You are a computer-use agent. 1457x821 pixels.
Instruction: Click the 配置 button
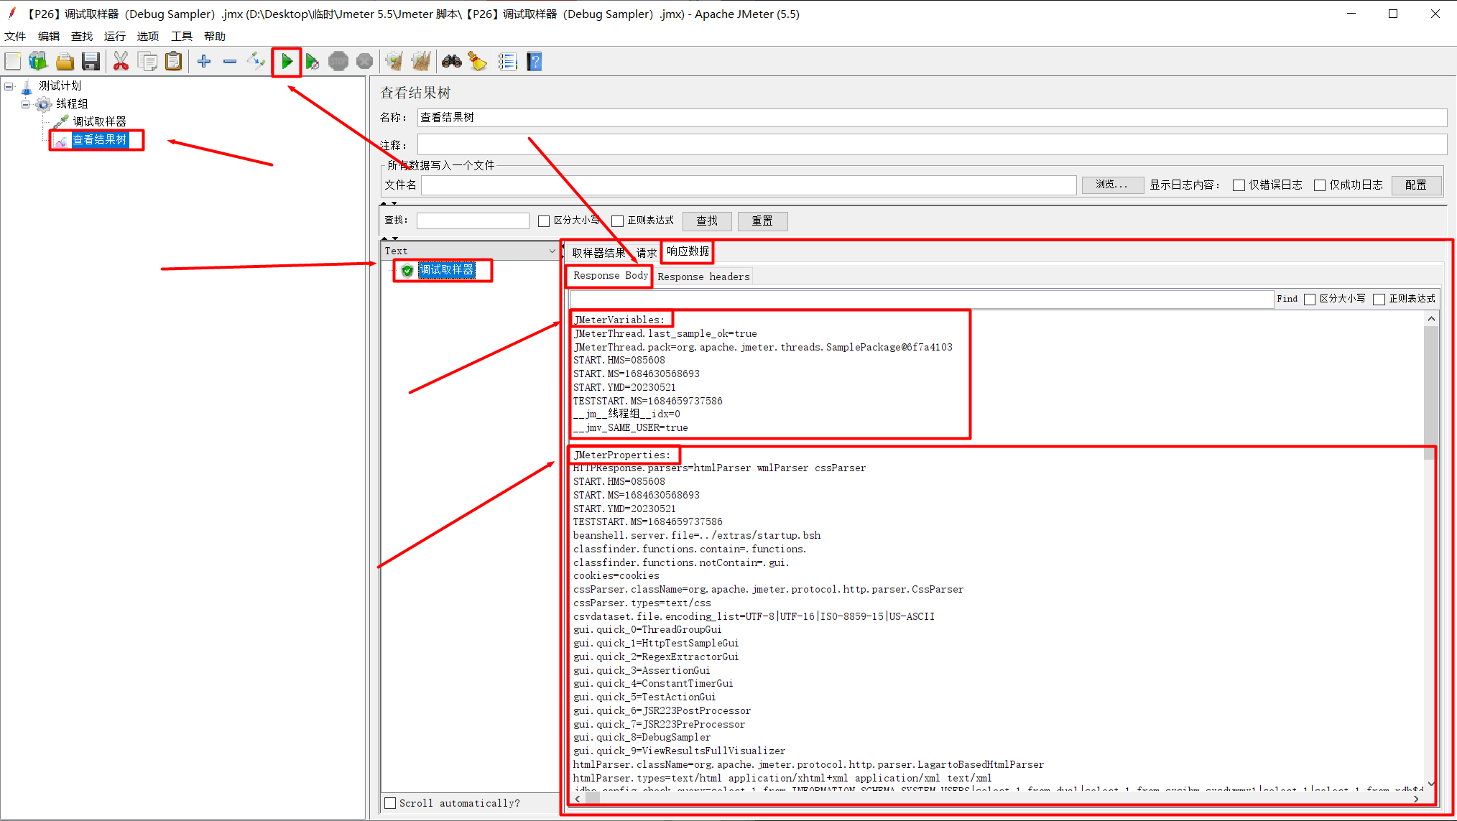tap(1416, 185)
